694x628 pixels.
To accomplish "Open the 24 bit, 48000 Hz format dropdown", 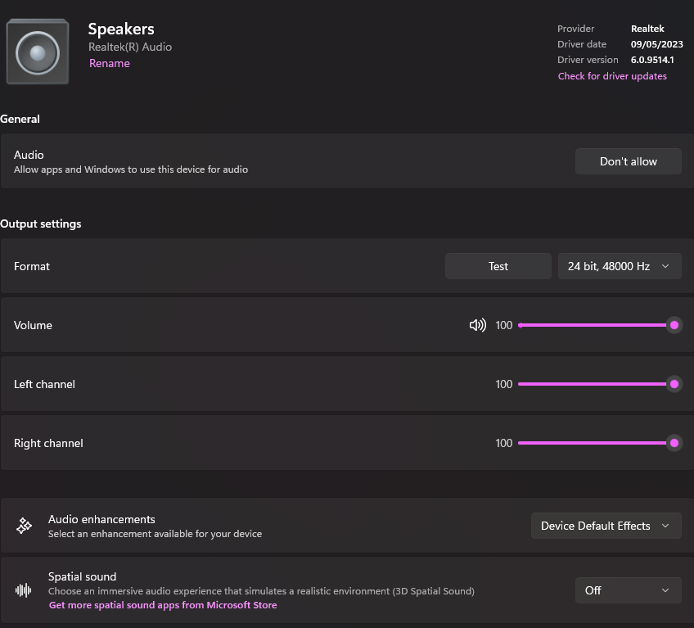I will [x=620, y=266].
